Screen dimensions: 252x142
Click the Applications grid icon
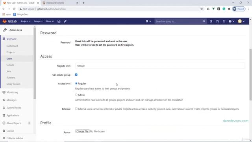(4, 116)
